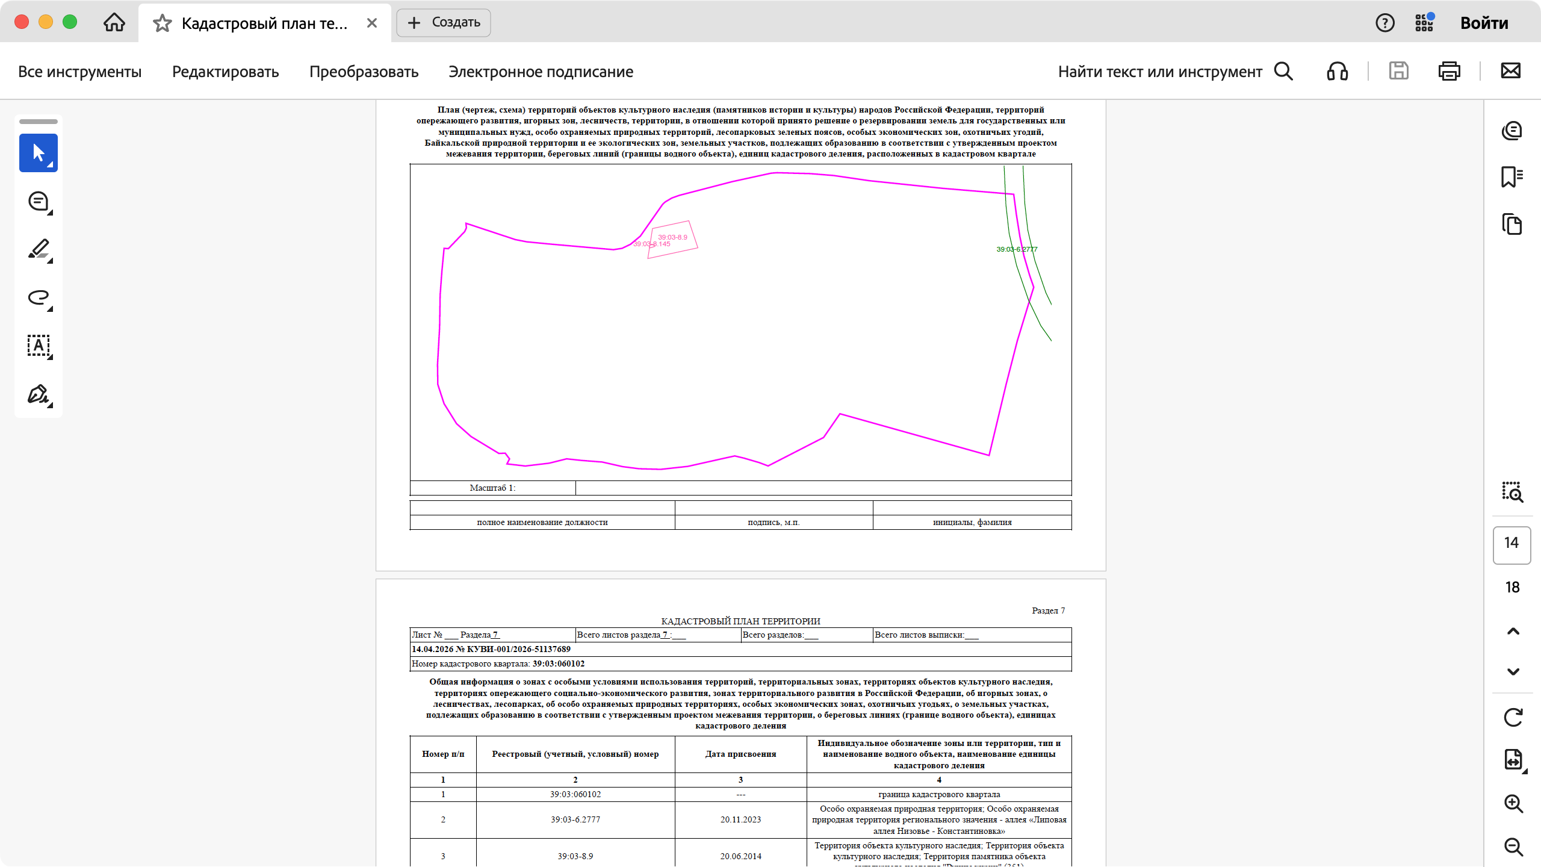Screen dimensions: 1541x867
Task: Click the Номер п/п column header
Action: 443,754
